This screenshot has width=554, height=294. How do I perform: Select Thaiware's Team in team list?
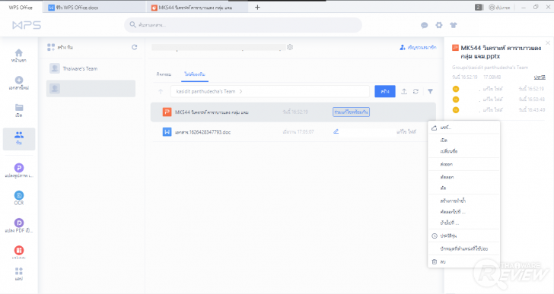pos(91,68)
